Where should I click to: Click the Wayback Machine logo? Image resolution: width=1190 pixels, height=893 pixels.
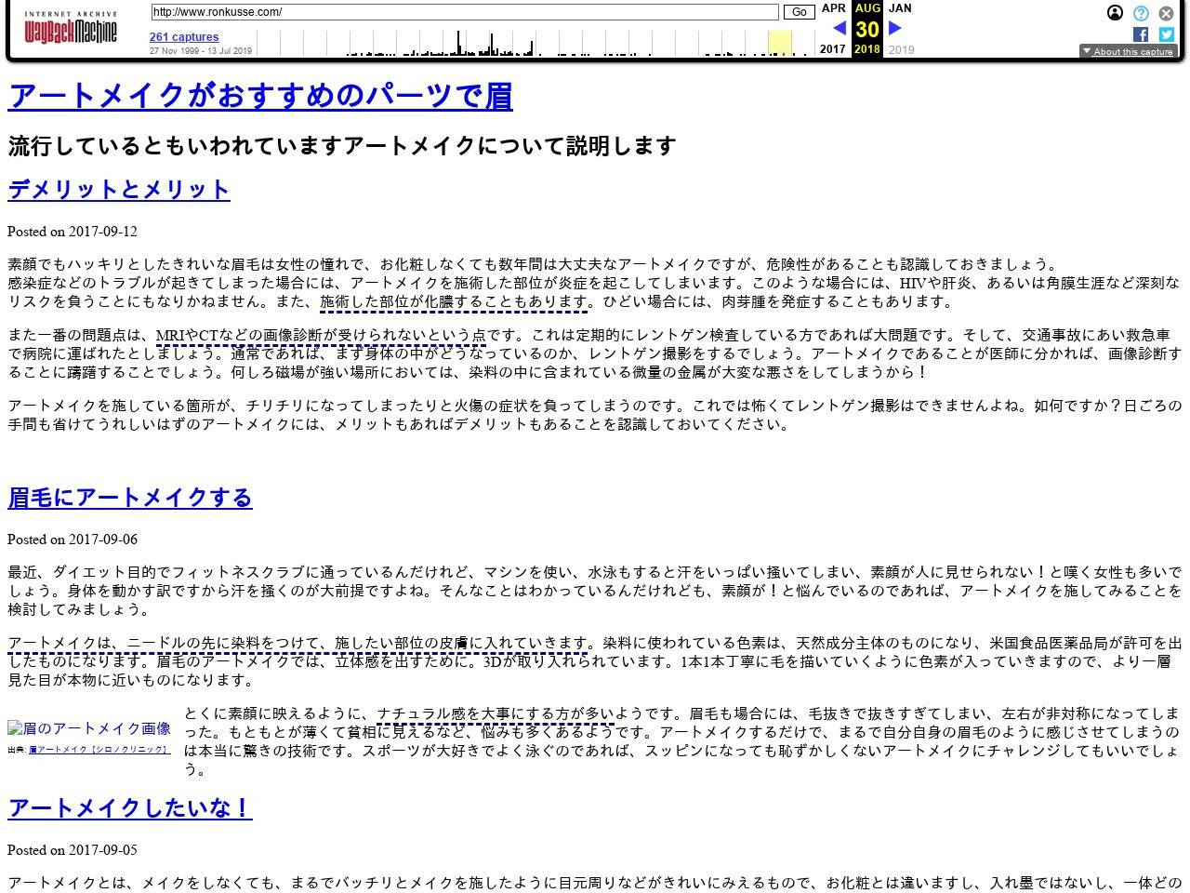(71, 29)
